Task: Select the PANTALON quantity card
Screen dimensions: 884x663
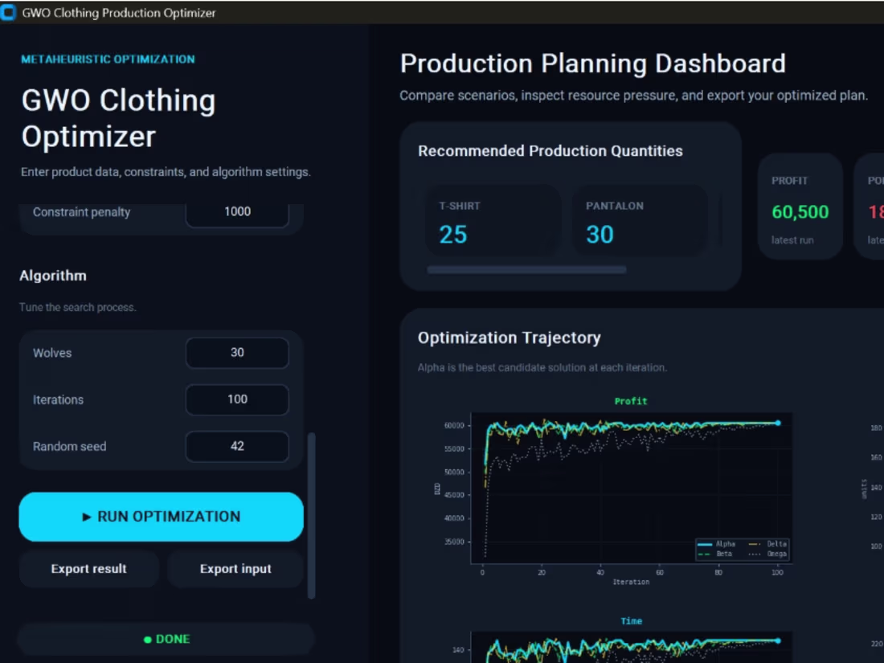Action: click(640, 220)
